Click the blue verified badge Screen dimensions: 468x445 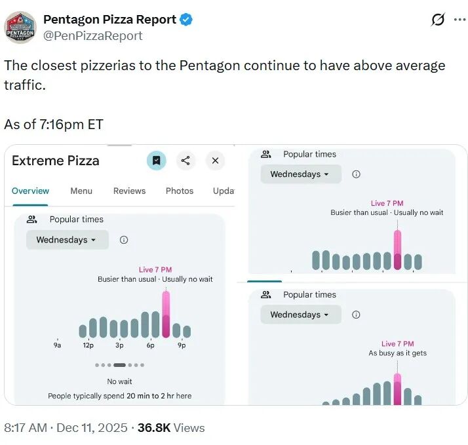(187, 20)
